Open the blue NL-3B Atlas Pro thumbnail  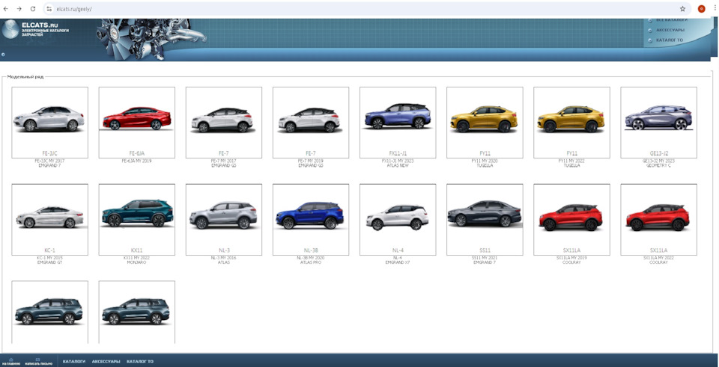click(310, 219)
